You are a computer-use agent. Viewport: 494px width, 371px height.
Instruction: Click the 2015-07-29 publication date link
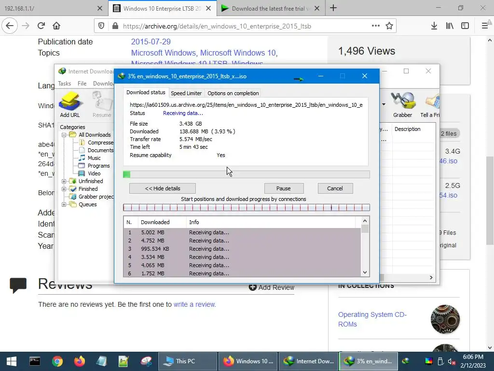(x=151, y=42)
